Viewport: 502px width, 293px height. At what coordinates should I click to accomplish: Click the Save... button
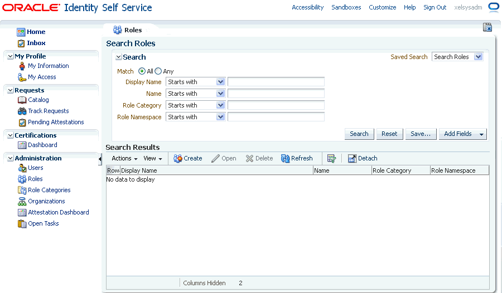pos(421,134)
